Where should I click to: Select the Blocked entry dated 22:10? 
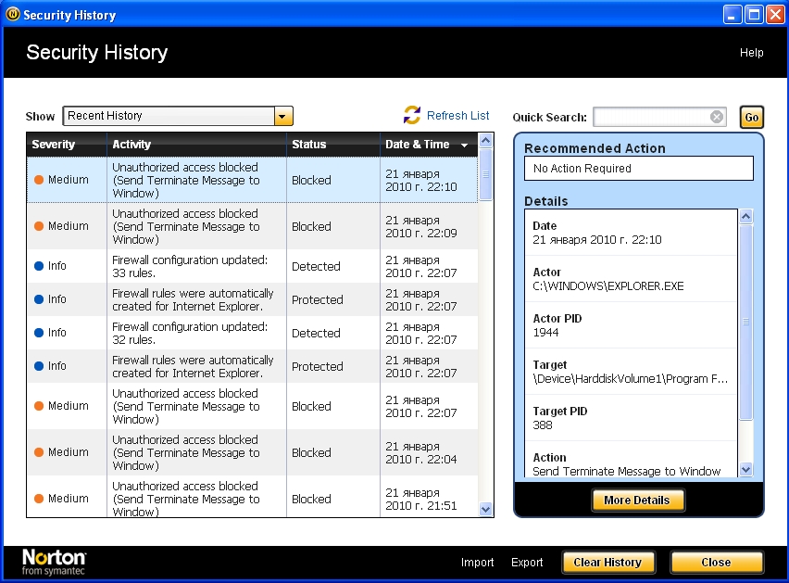click(x=252, y=180)
